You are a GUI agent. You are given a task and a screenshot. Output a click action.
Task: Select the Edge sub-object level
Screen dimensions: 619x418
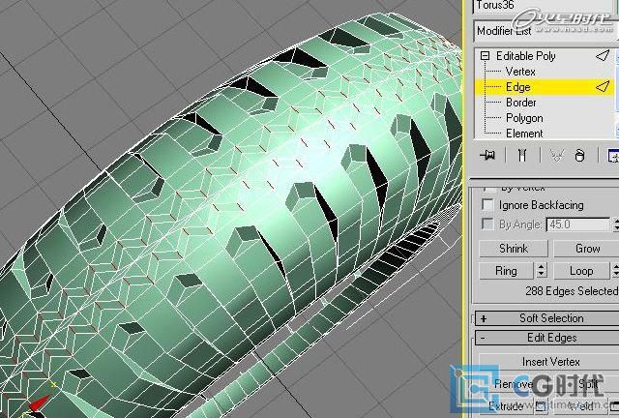click(x=544, y=87)
